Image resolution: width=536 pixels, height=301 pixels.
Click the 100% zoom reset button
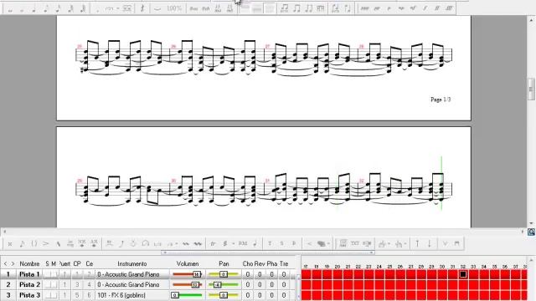click(x=173, y=8)
